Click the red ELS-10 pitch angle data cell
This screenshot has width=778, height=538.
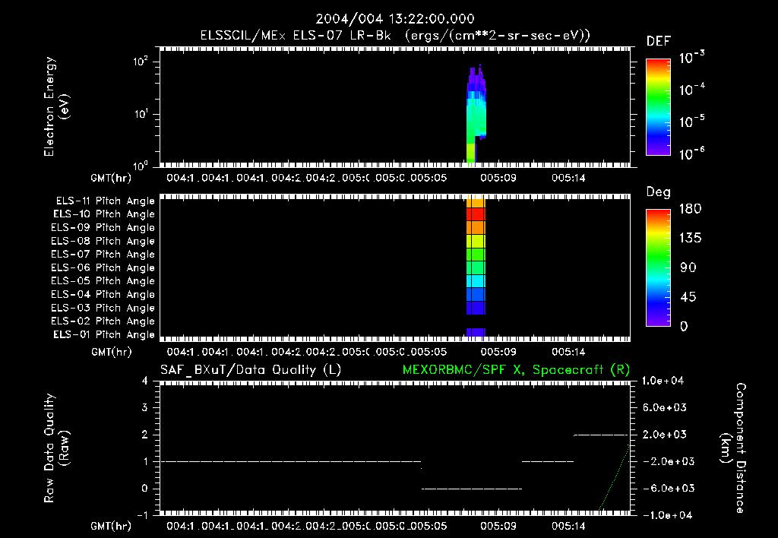coord(476,214)
